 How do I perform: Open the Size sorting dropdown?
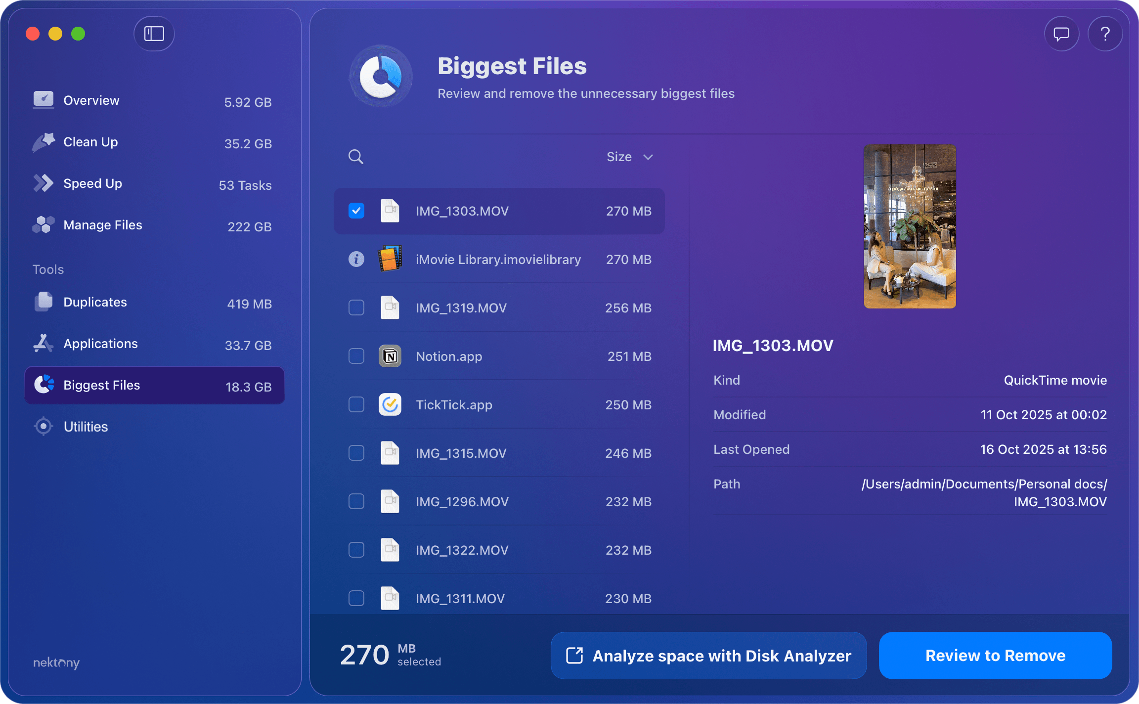[630, 157]
